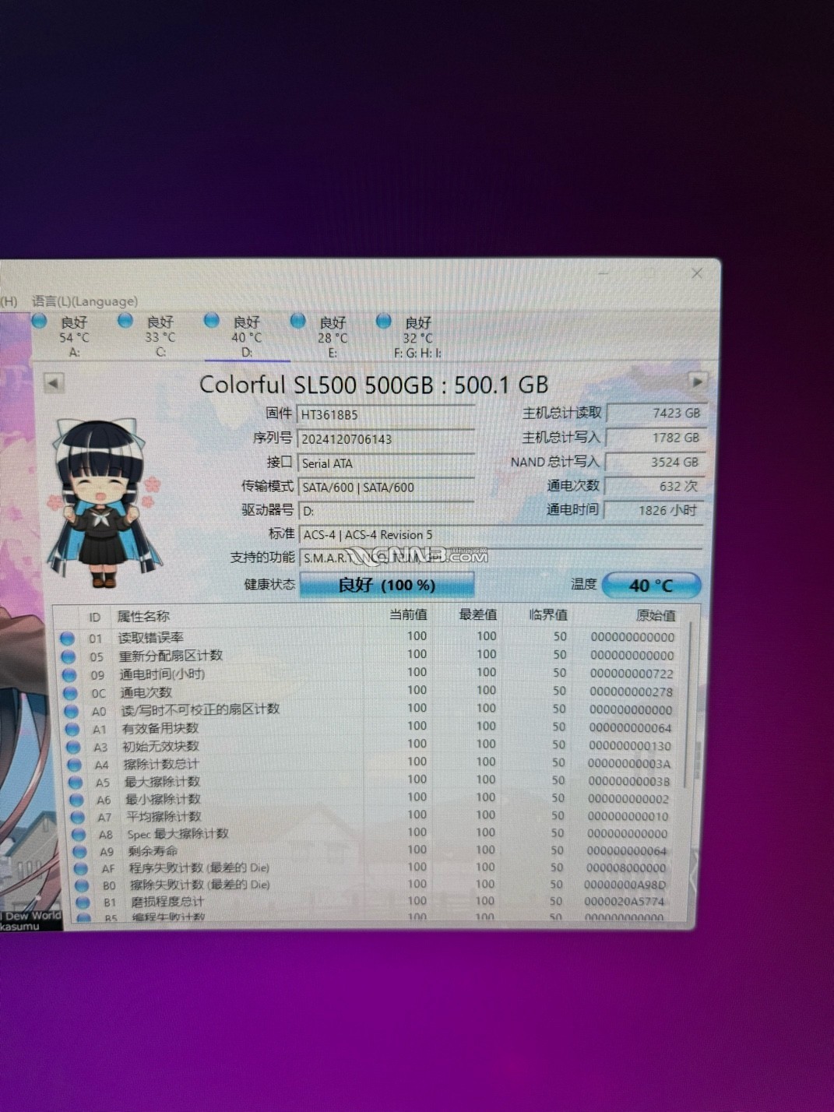The height and width of the screenshot is (1112, 834).
Task: Click the 属性名称 column header
Action: pos(143,617)
